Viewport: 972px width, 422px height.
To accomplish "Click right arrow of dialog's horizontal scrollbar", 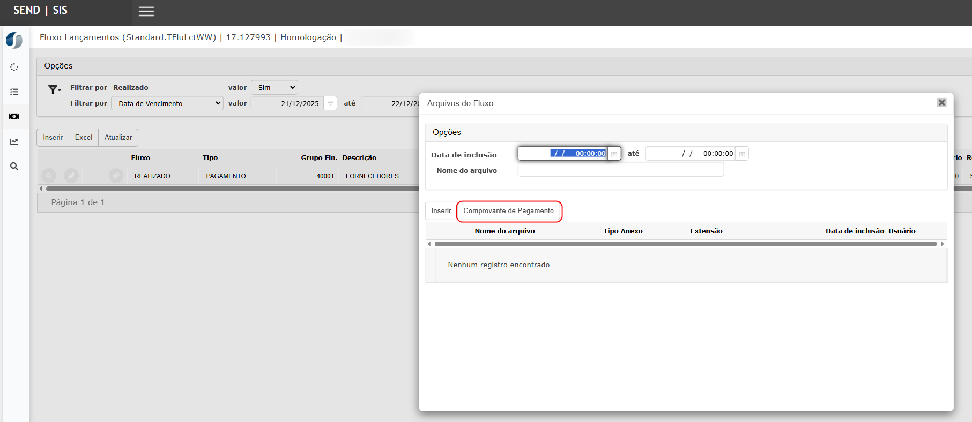I will [x=943, y=244].
